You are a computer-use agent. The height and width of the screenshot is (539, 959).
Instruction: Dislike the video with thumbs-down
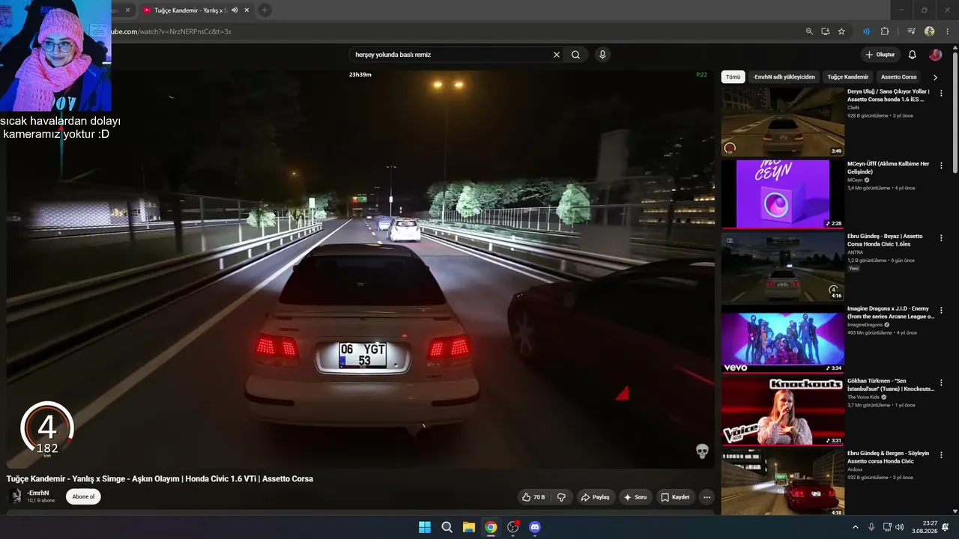(561, 497)
